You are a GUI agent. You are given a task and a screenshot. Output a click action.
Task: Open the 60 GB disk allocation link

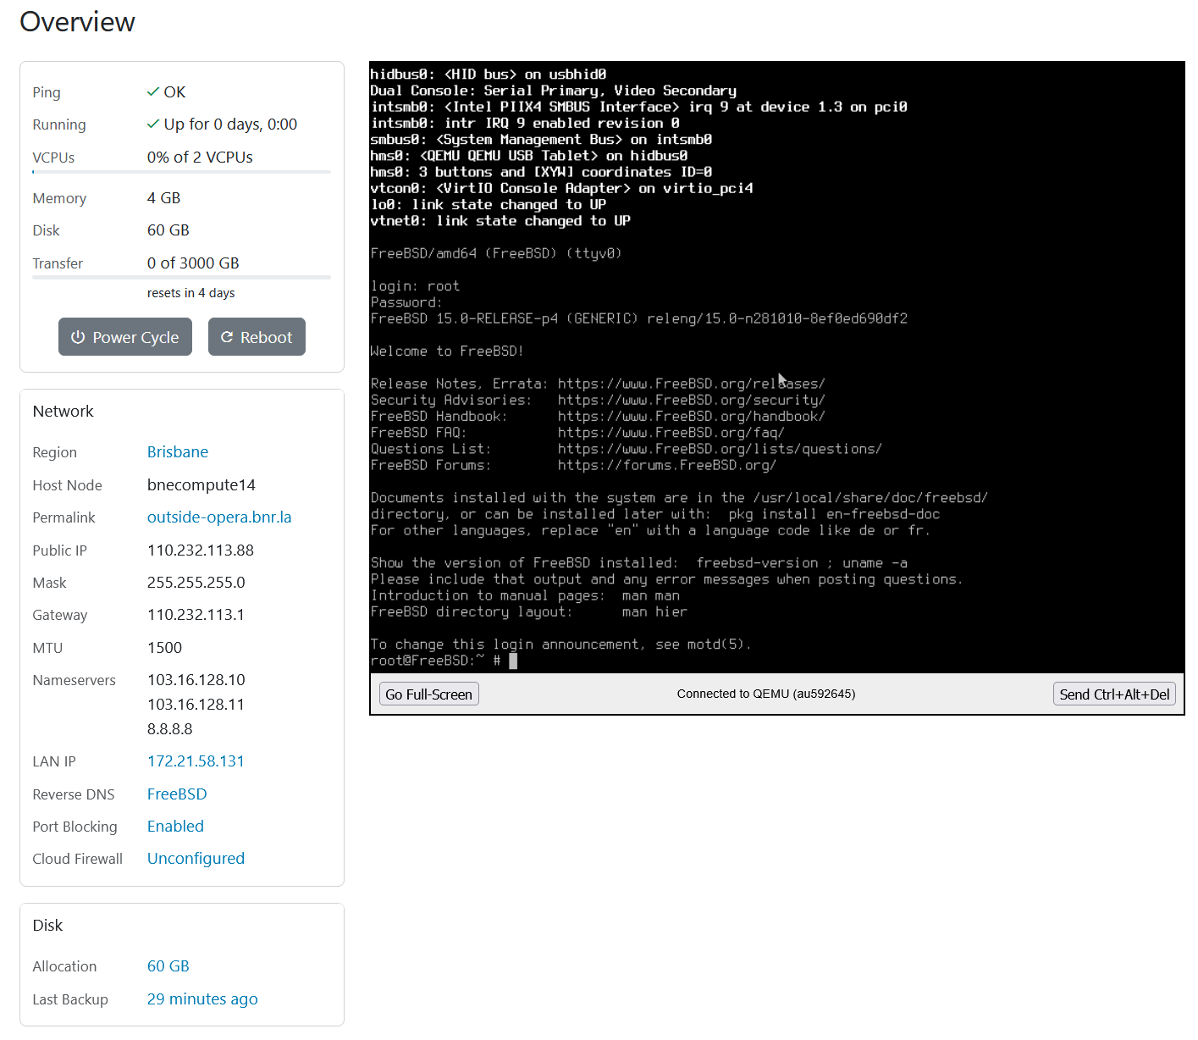[x=168, y=966]
